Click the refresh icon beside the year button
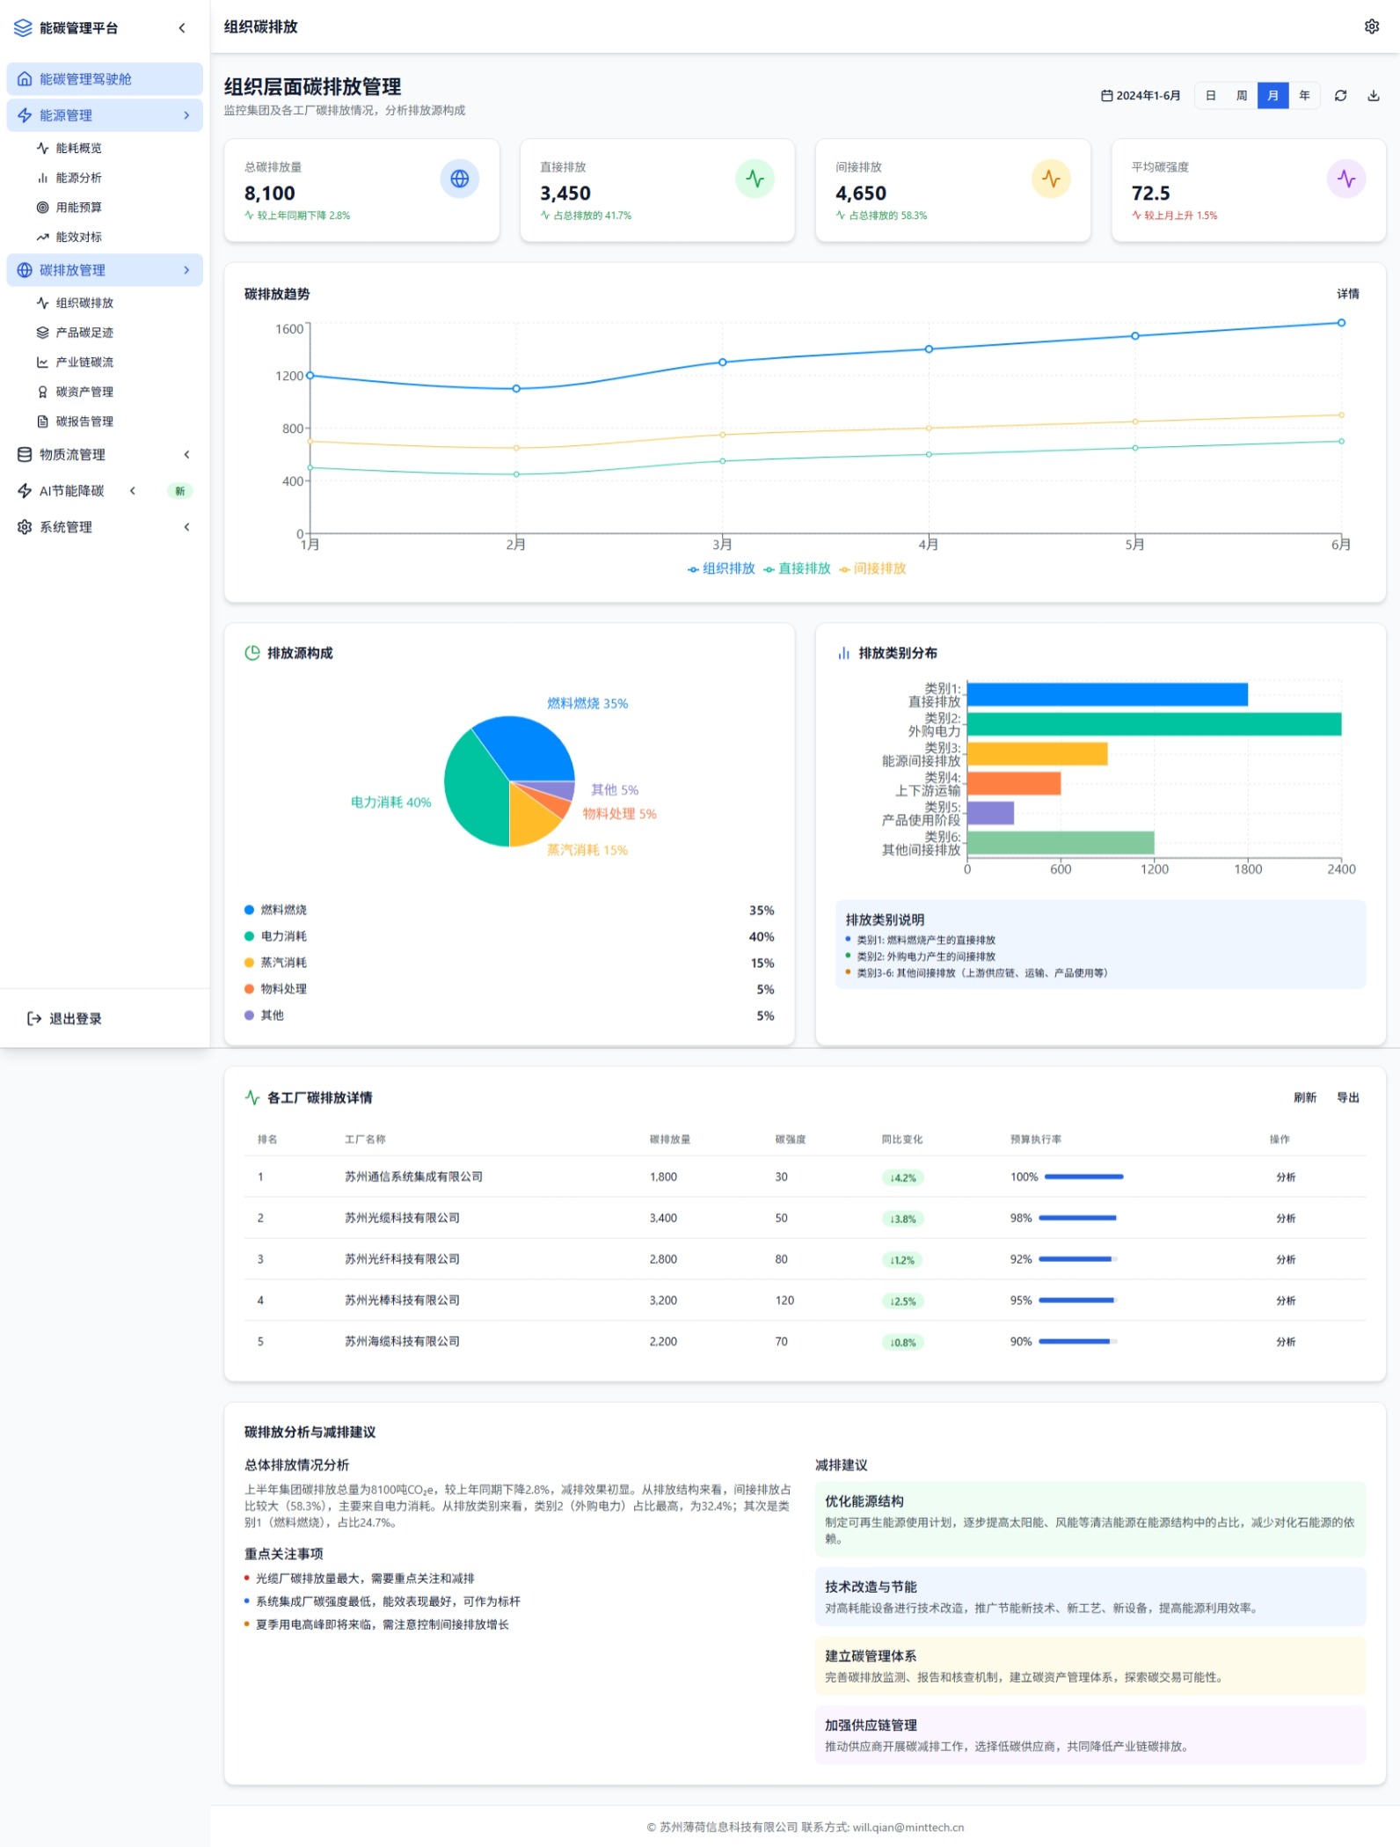Viewport: 1400px width, 1847px height. click(x=1340, y=96)
